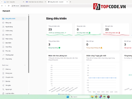Click the Đang làm việc card label
The image size is (132, 99).
click(x=81, y=26)
